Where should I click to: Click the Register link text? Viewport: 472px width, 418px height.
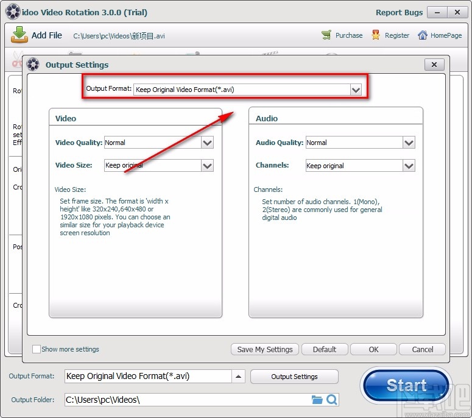397,35
